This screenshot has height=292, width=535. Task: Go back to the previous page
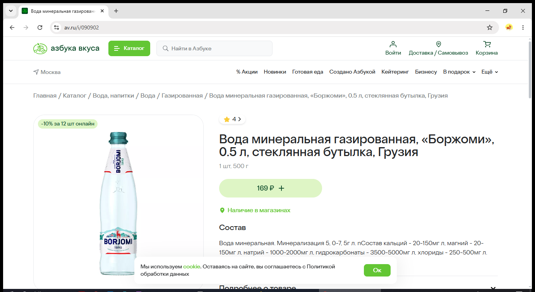click(x=12, y=27)
